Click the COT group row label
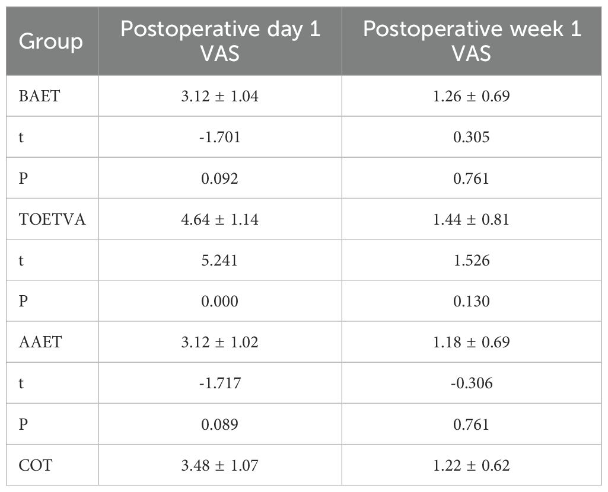Screen dimensions: 608x492 (36, 465)
